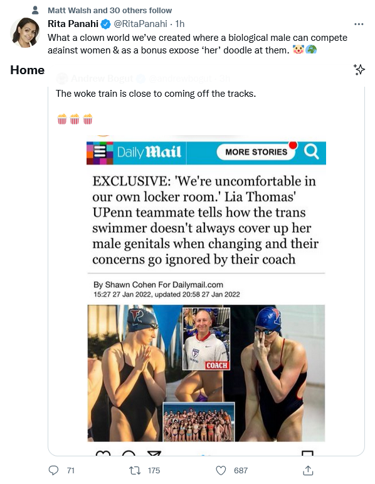Open the swimmers collage photo in article

[206, 373]
